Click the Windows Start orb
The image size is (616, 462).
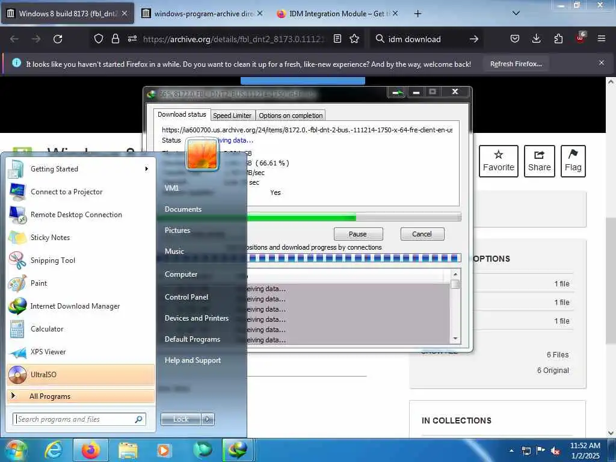[x=16, y=450]
